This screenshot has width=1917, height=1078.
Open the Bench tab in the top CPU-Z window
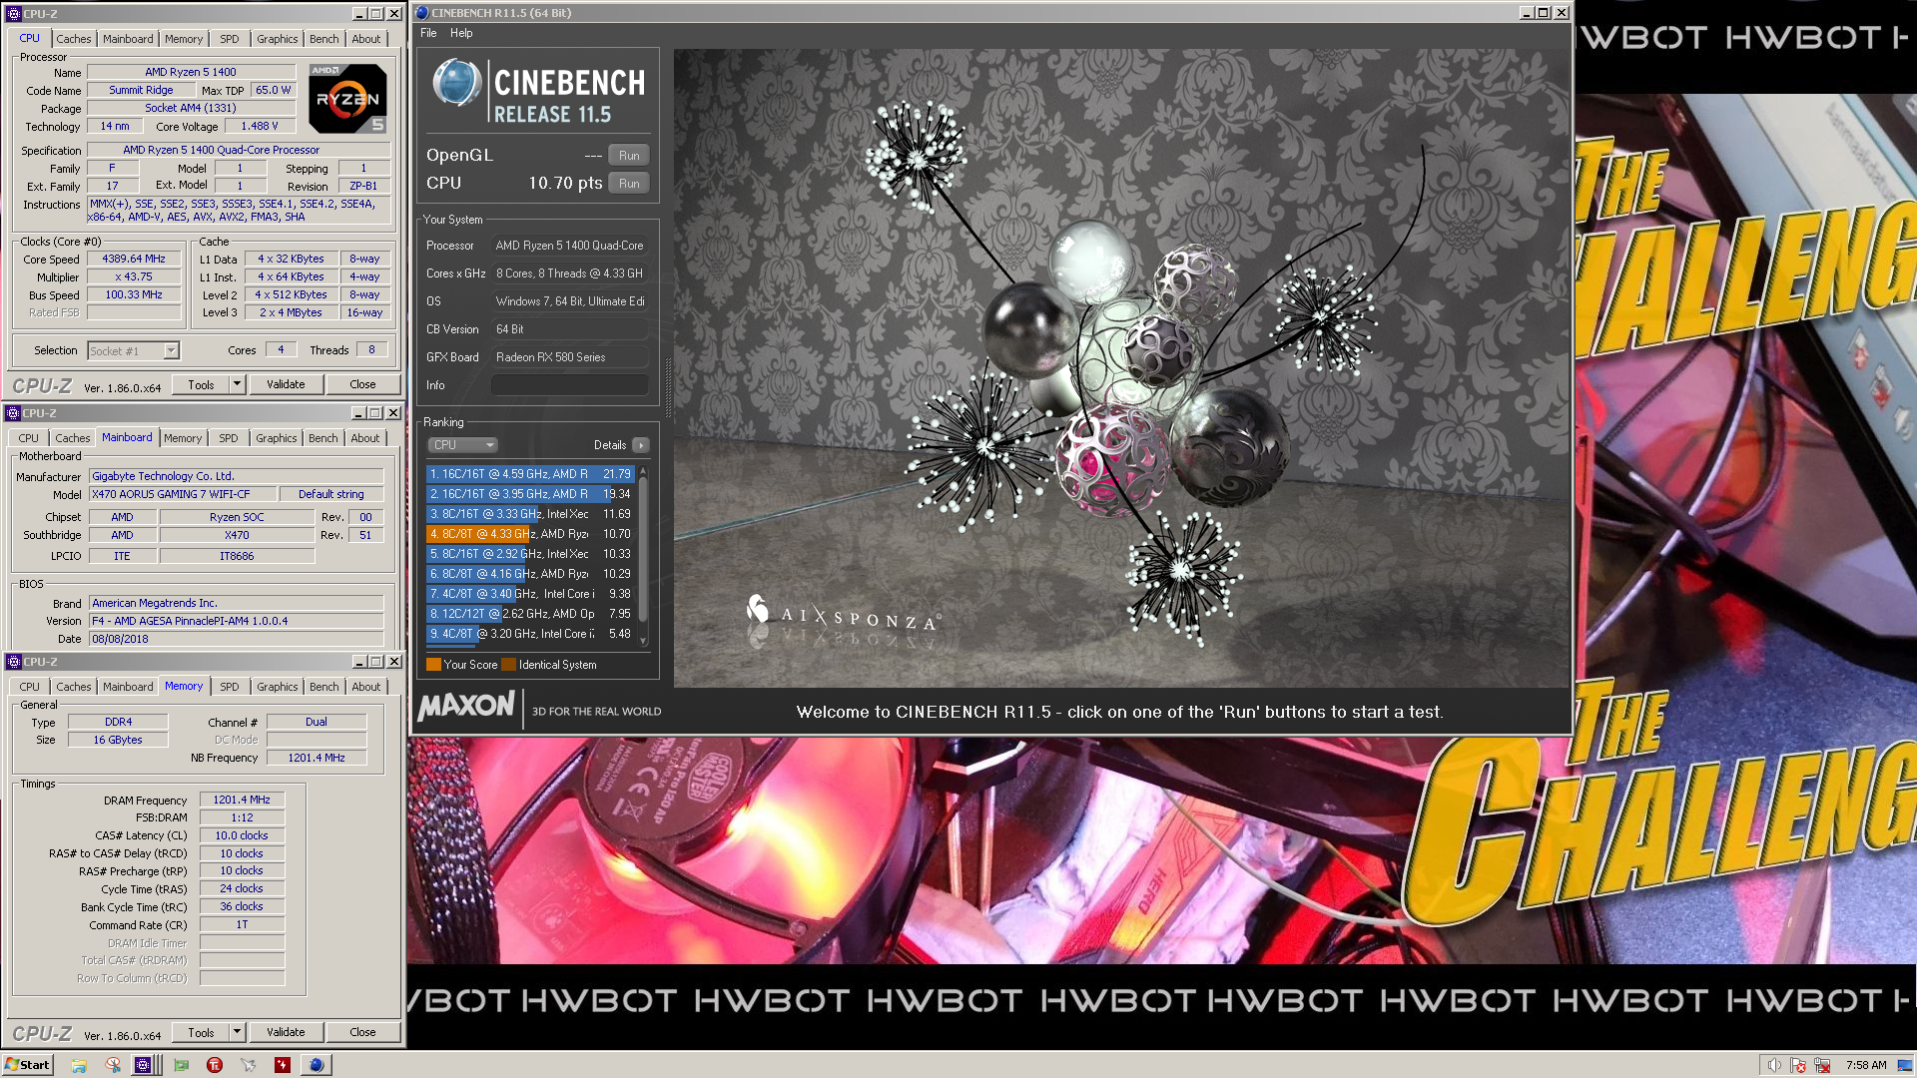tap(323, 39)
